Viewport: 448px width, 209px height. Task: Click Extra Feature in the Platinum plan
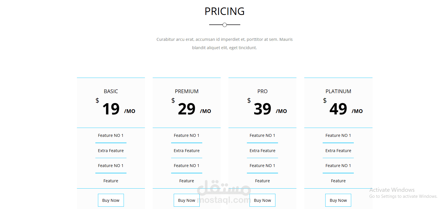pos(338,151)
